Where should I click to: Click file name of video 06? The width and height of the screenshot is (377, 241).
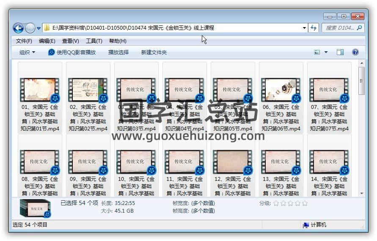coord(281,118)
